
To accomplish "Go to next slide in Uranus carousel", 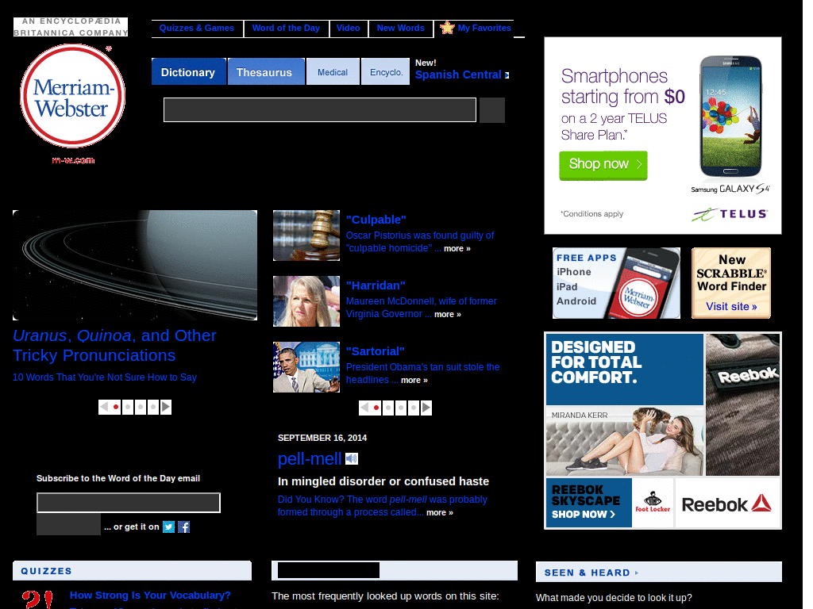I will point(166,407).
